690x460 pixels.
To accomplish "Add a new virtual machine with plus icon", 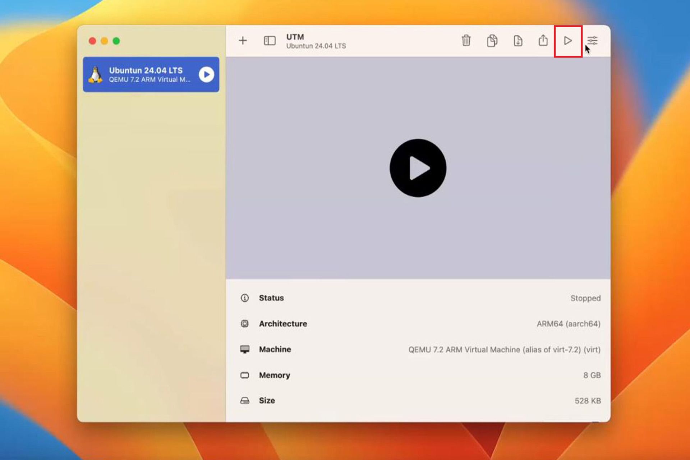I will (243, 41).
